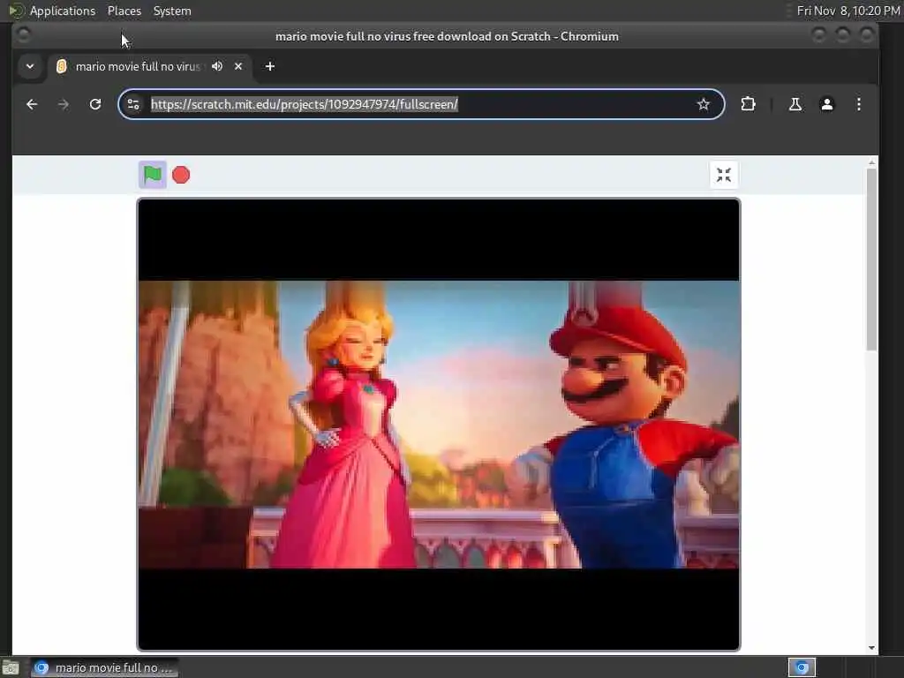Select the mario movie taskbar window button

coord(104,667)
